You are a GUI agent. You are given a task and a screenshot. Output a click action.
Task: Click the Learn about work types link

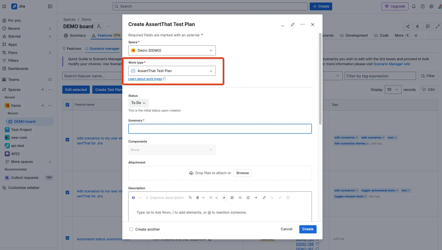tap(145, 79)
